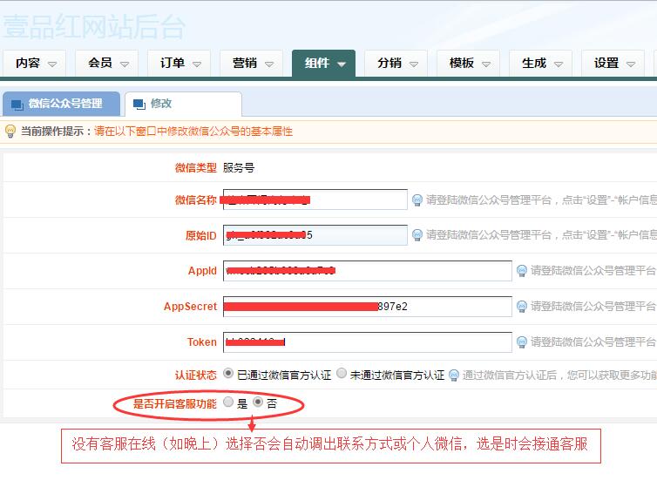Open the 订单 navigation menu
Viewport: 657px width, 487px height.
tap(180, 64)
